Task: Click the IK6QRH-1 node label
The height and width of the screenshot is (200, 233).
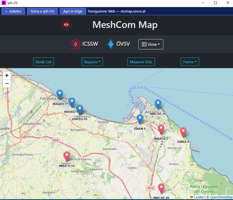Action: click(x=59, y=104)
